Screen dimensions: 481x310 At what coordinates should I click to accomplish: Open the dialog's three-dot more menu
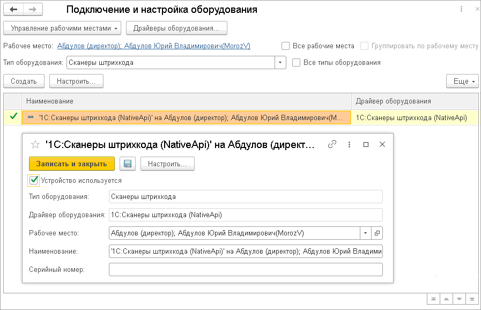(349, 144)
